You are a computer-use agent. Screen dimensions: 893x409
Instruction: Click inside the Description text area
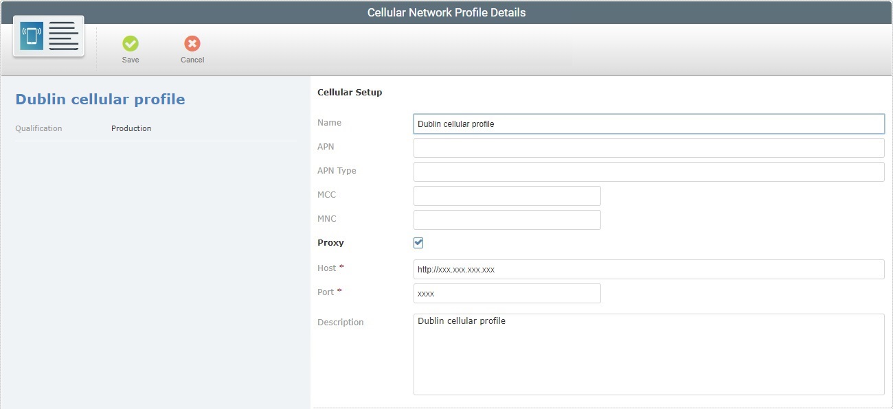648,353
